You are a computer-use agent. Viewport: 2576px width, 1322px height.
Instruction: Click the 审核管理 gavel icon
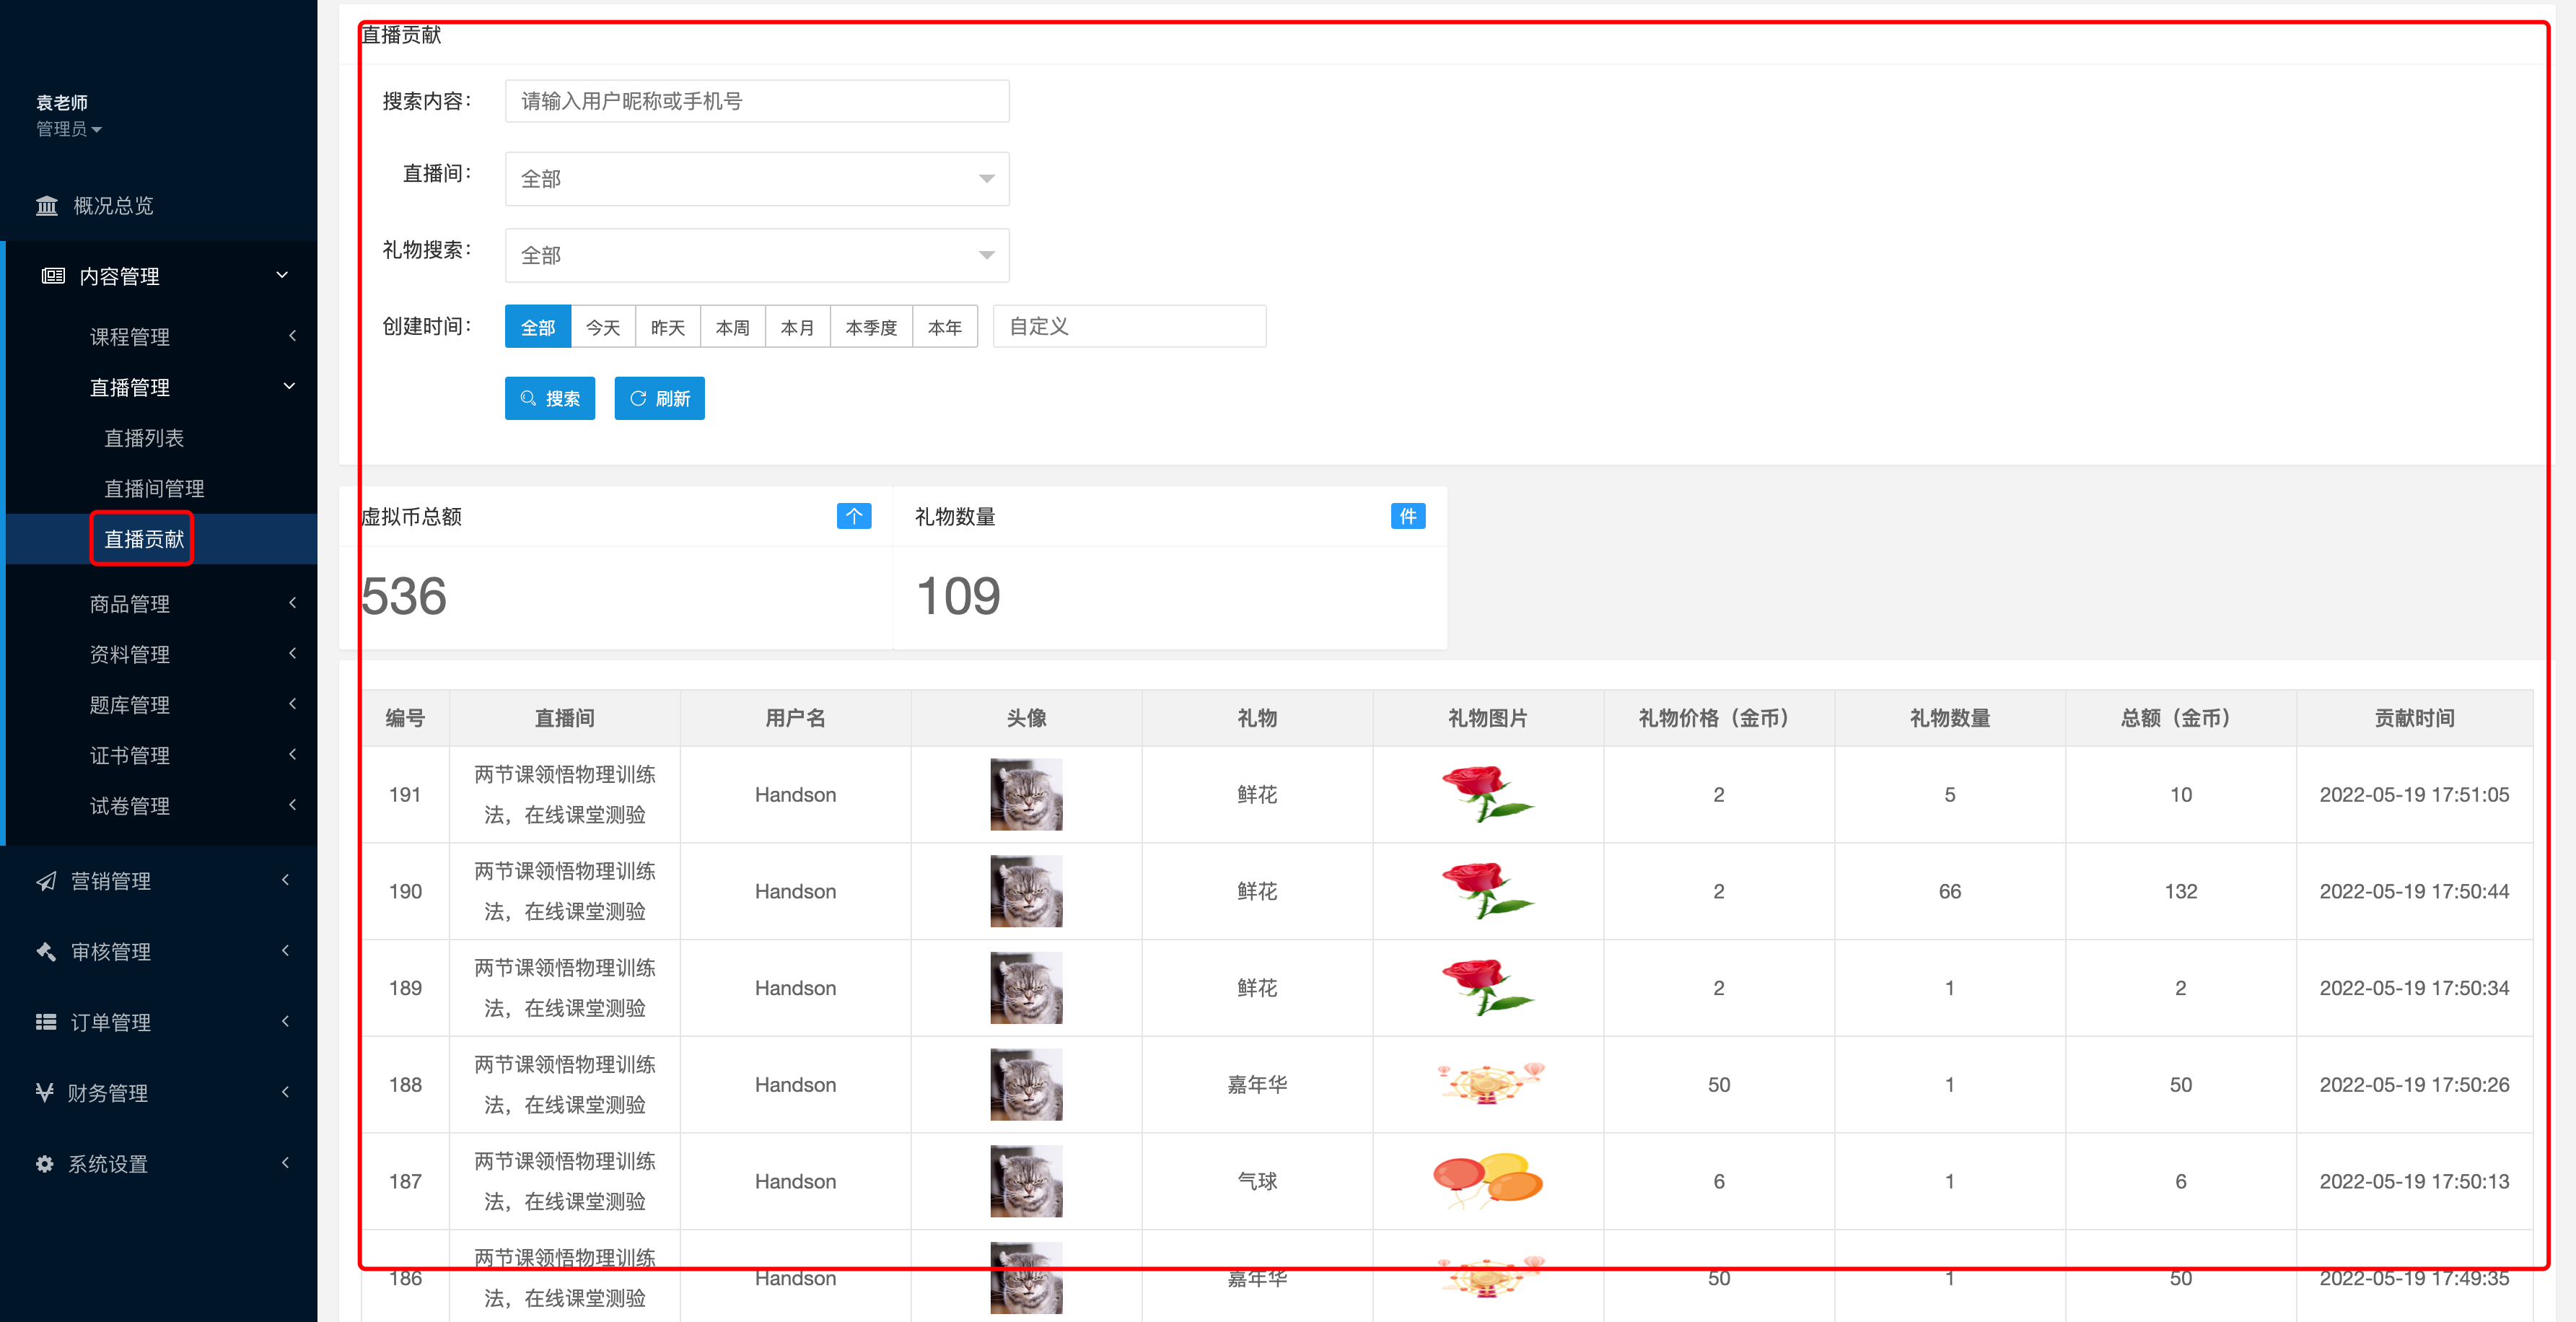pos(46,951)
